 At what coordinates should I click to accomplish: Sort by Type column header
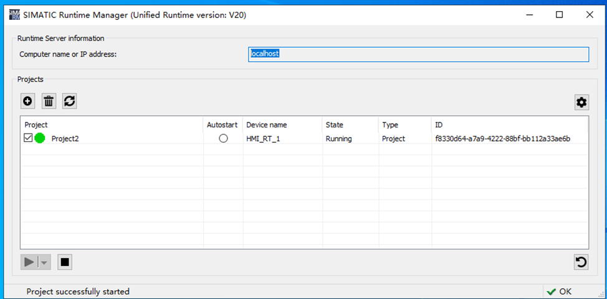(405, 125)
